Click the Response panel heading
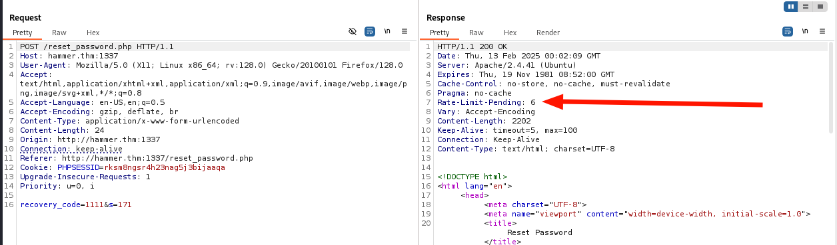The height and width of the screenshot is (245, 837). [x=446, y=17]
